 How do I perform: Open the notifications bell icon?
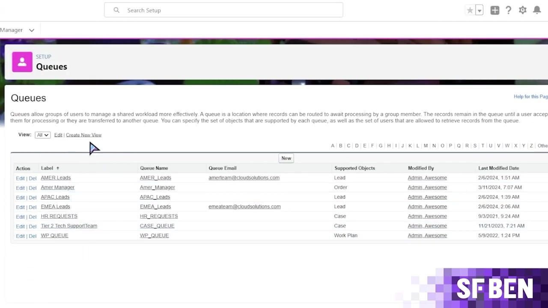[x=537, y=10]
